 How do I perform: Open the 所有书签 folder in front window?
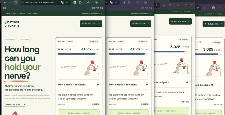[x=97, y=8]
